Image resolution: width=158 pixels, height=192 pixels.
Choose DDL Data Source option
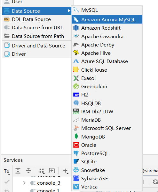[37, 19]
